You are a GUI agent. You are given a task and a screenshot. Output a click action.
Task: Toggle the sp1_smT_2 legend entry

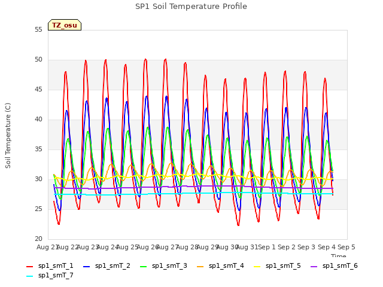pos(107,265)
